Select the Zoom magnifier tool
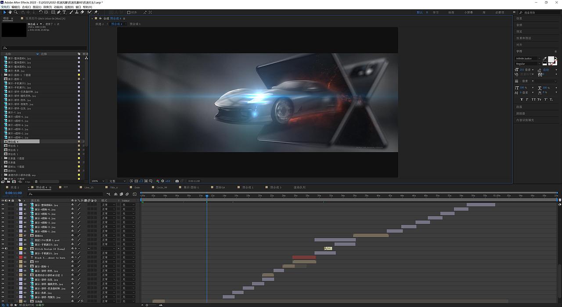 pos(16,12)
